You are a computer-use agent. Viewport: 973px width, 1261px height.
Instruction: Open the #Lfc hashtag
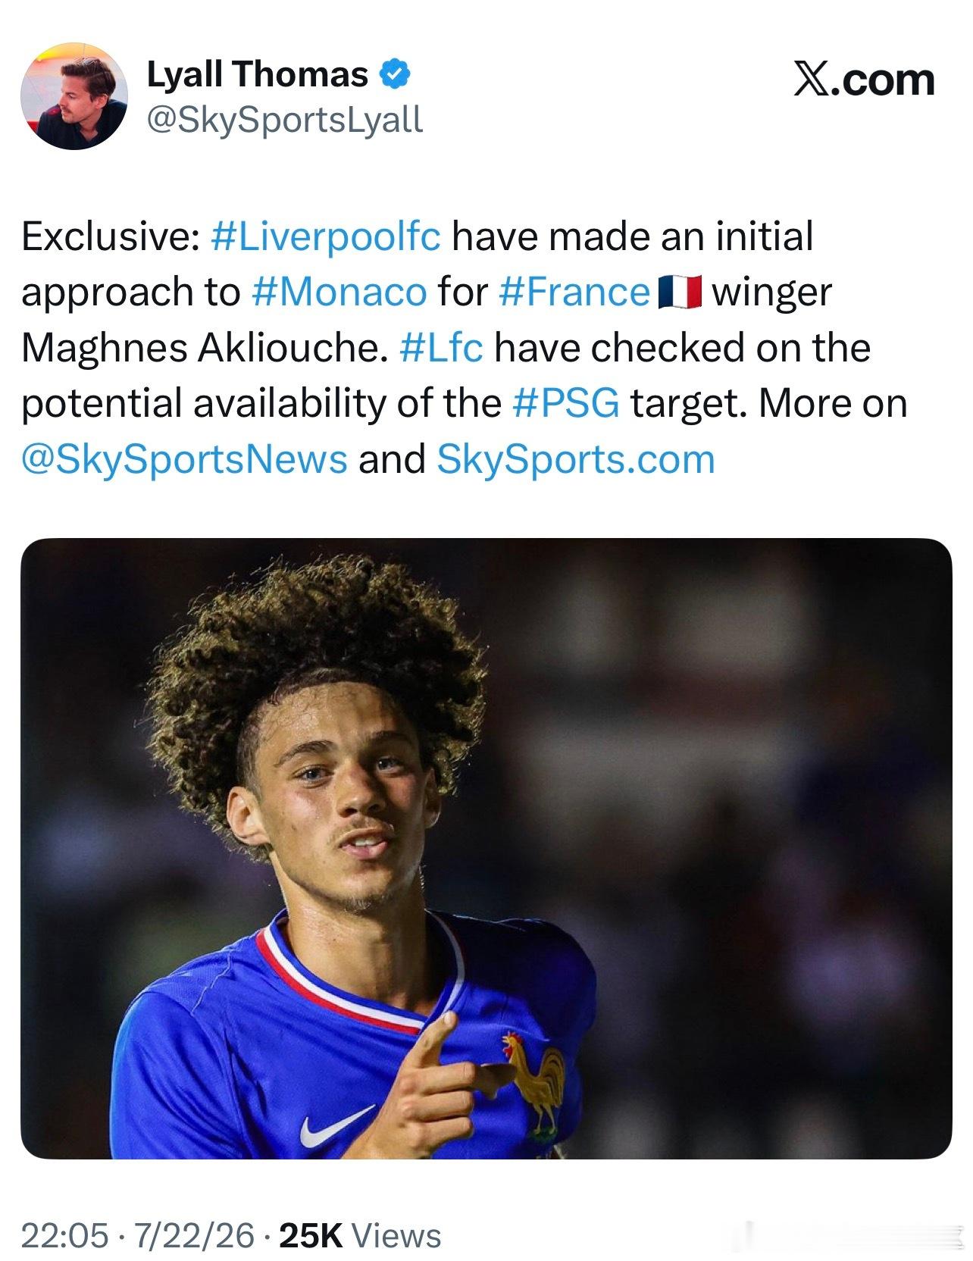(440, 348)
